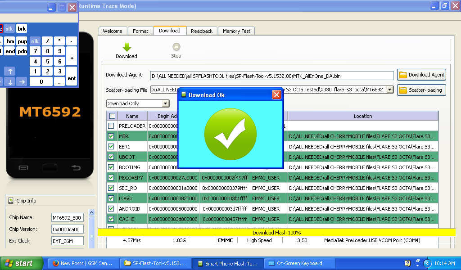The width and height of the screenshot is (461, 270).
Task: Click the green Download arrow icon
Action: pos(127,47)
